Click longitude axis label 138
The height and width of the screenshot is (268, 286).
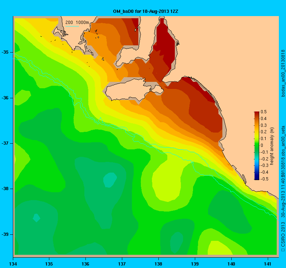pyautogui.click(x=158, y=264)
